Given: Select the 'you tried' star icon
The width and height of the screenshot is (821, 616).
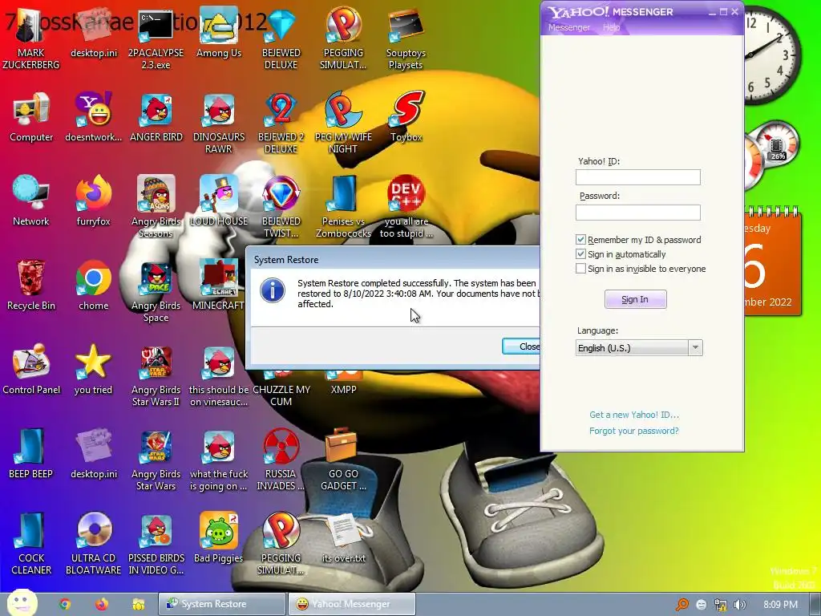Looking at the screenshot, I should point(93,370).
